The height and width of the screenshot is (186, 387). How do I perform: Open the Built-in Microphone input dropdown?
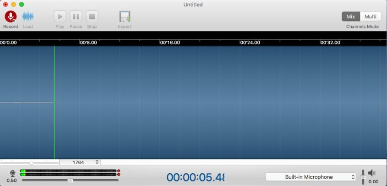[x=311, y=177]
